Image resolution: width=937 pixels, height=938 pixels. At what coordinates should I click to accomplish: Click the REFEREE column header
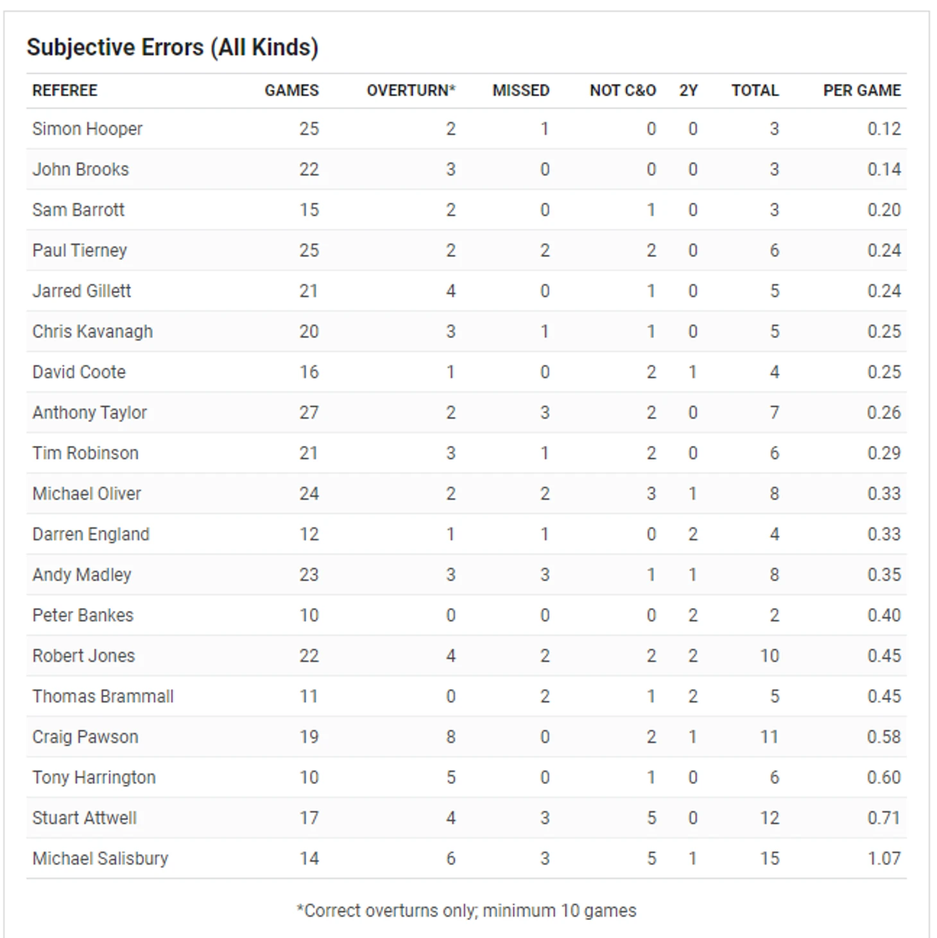(65, 90)
